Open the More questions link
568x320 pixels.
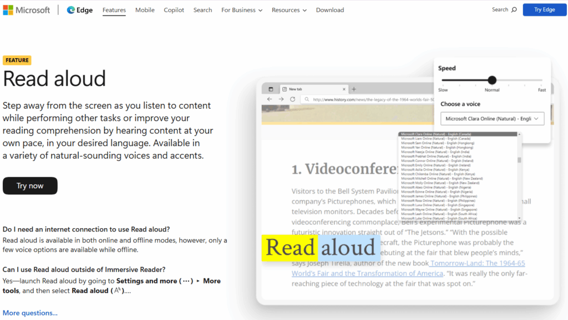(x=30, y=313)
